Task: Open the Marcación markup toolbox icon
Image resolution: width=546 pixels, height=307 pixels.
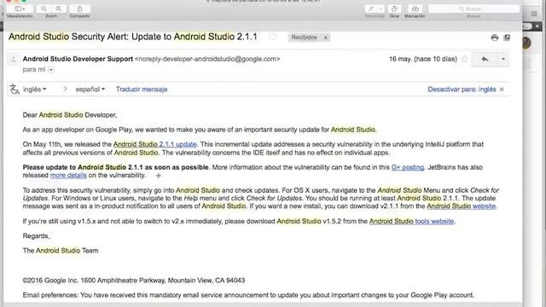Action: click(415, 9)
